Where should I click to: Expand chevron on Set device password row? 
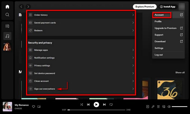[133, 73]
